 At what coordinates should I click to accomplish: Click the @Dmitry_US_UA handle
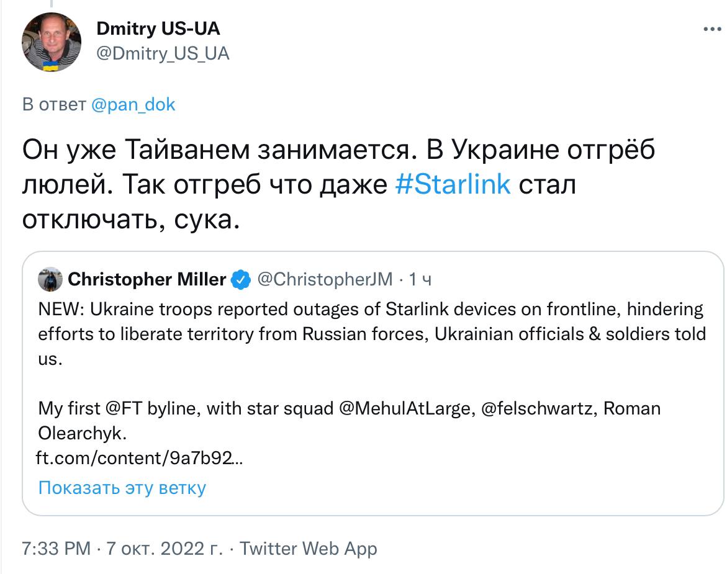coord(163,53)
